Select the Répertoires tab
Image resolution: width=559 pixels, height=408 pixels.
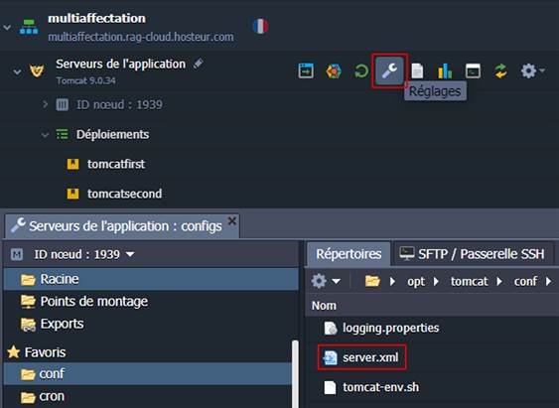(x=349, y=254)
